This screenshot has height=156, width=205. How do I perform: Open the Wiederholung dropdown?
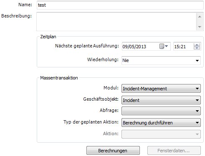coord(161,60)
